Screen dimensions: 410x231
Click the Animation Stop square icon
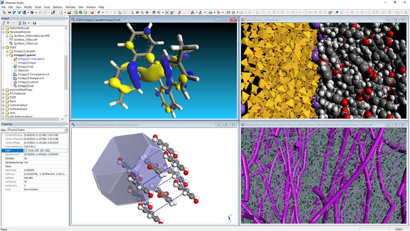278,12
